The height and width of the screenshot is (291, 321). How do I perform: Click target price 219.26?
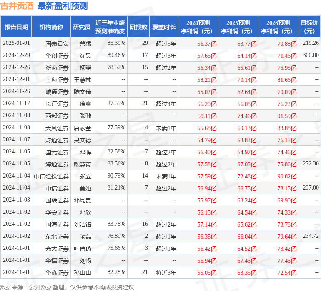coord(311,43)
